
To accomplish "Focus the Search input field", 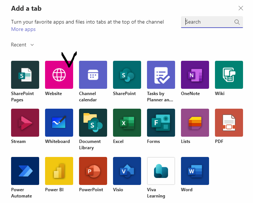I will pos(212,22).
